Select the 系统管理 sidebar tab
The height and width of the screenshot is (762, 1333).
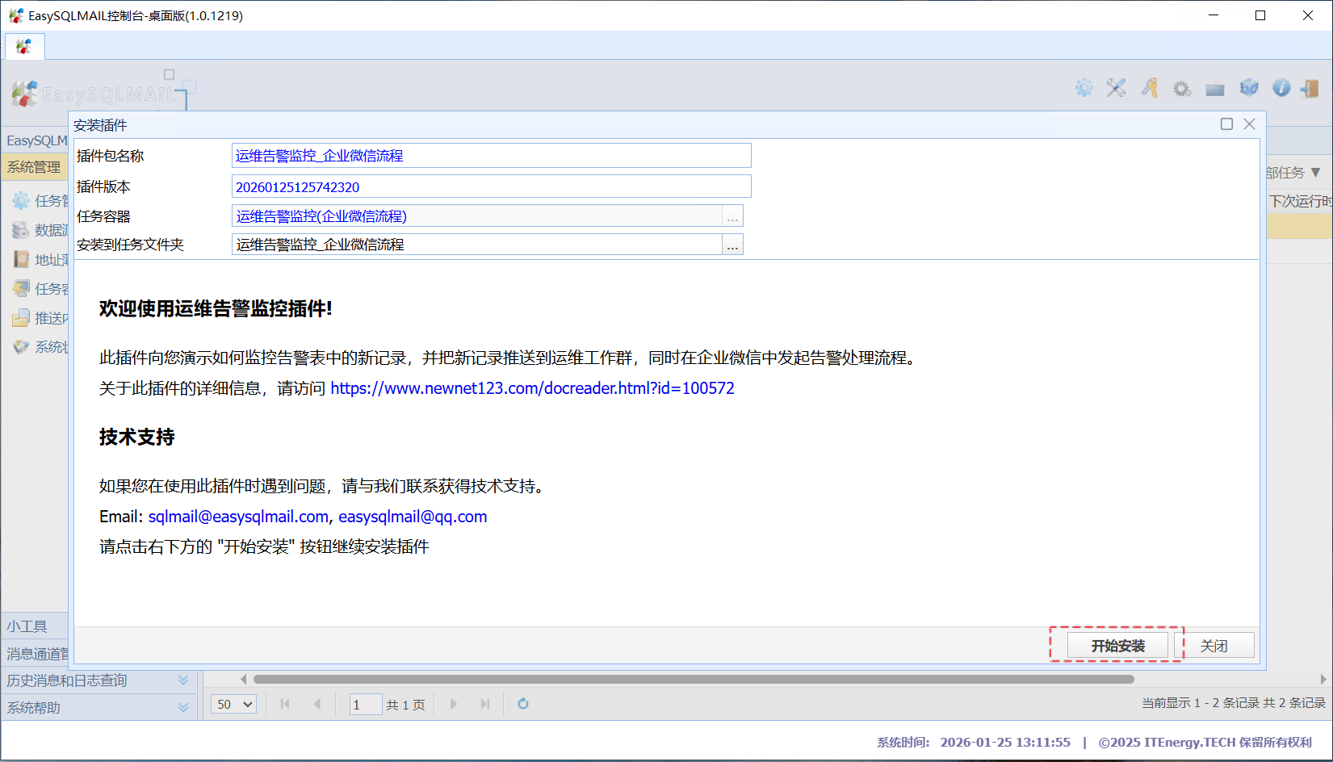pos(34,167)
